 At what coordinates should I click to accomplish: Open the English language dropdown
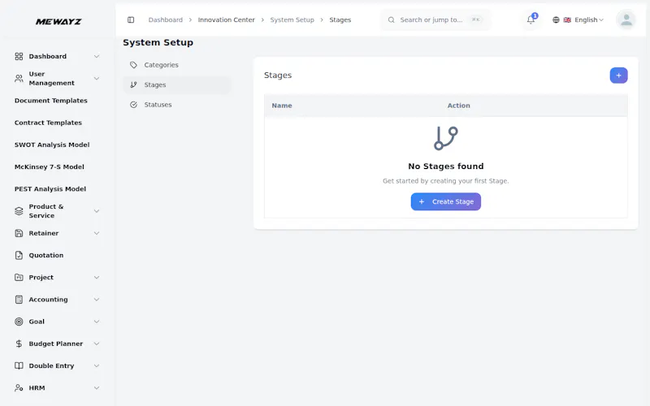(578, 19)
